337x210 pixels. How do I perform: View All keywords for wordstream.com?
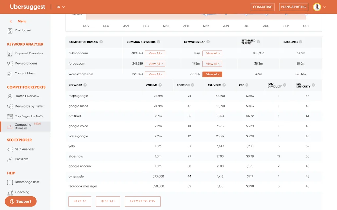(x=212, y=74)
